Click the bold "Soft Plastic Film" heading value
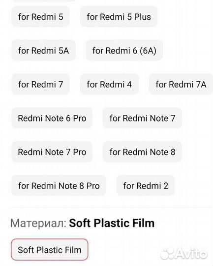Screen dimensions: 213x266 tap(112, 223)
